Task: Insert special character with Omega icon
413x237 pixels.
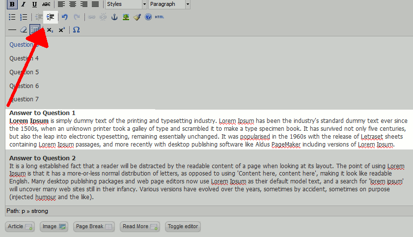Action: coord(77,30)
